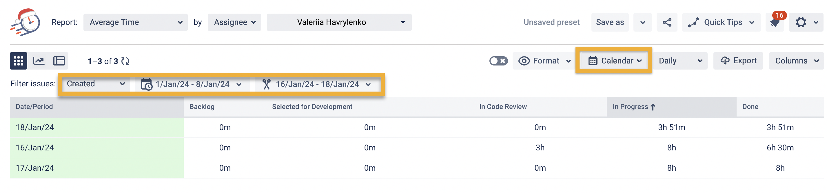Open the Format menu

(x=545, y=61)
